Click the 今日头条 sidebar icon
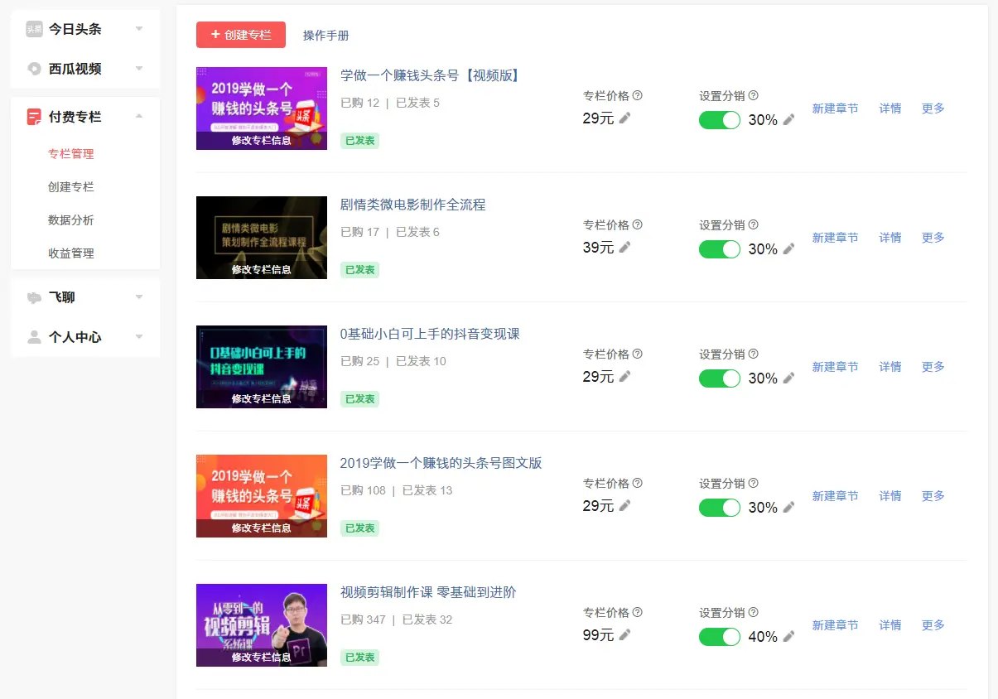This screenshot has width=998, height=699. (34, 29)
